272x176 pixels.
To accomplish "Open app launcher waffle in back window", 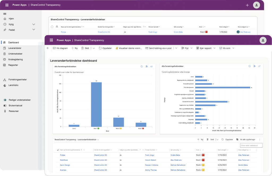I will [7, 5].
